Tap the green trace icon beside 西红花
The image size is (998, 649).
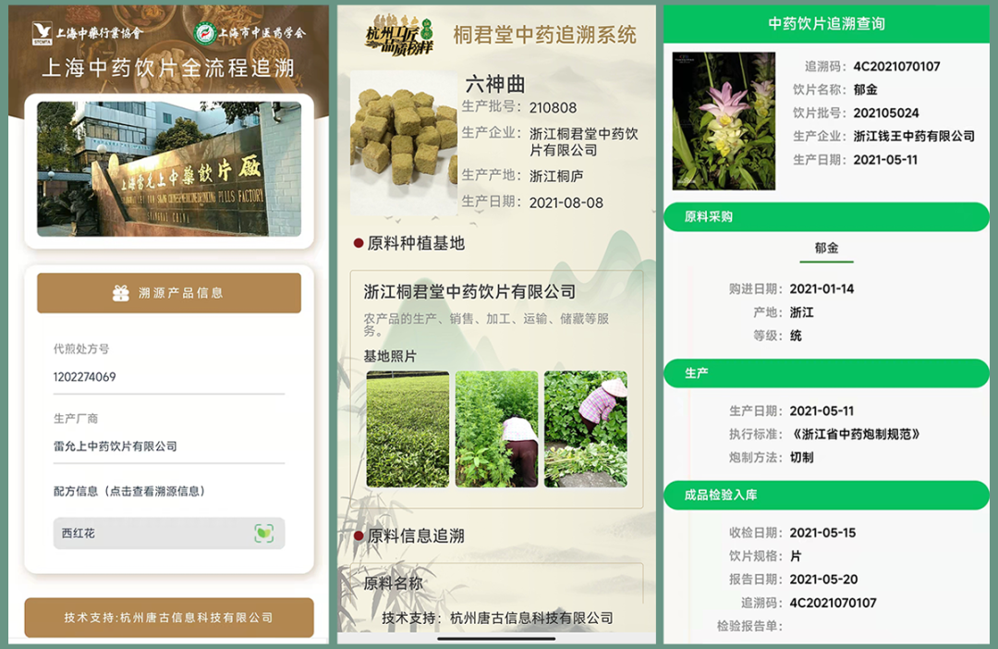pyautogui.click(x=264, y=533)
